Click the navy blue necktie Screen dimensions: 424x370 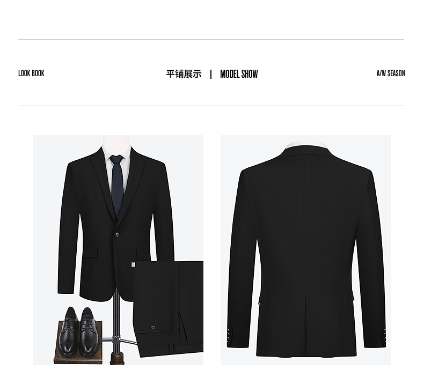(117, 187)
